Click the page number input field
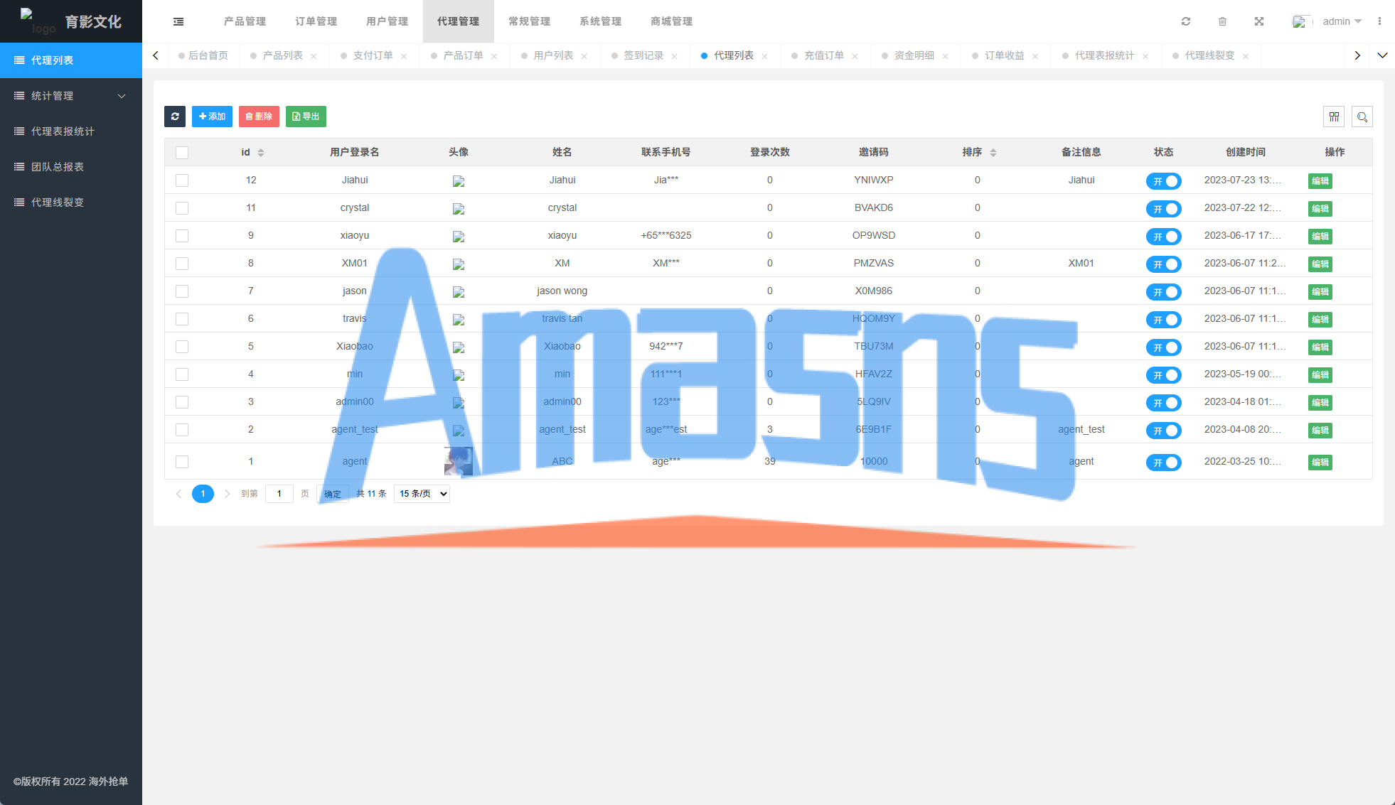The image size is (1395, 805). pyautogui.click(x=279, y=494)
